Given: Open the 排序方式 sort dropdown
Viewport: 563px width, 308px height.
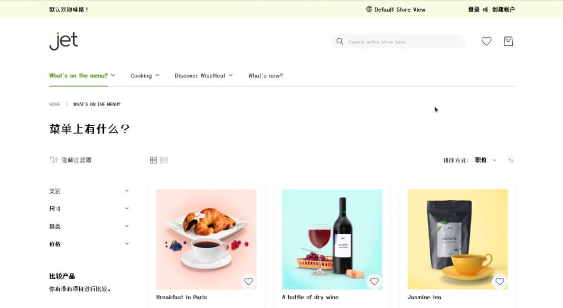Looking at the screenshot, I should click(x=485, y=160).
